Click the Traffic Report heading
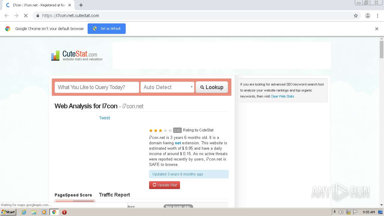The width and height of the screenshot is (384, 216). pos(115,195)
